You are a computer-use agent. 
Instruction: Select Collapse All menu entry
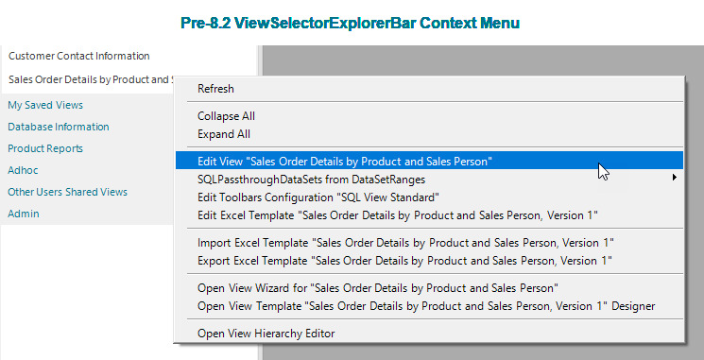click(429, 116)
